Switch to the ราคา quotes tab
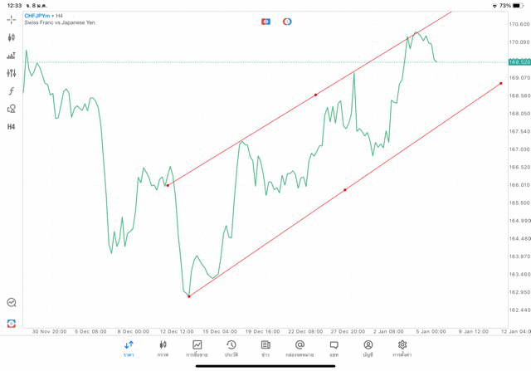 129,349
